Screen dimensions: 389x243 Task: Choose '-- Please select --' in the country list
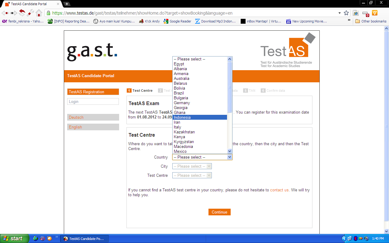tap(200, 59)
